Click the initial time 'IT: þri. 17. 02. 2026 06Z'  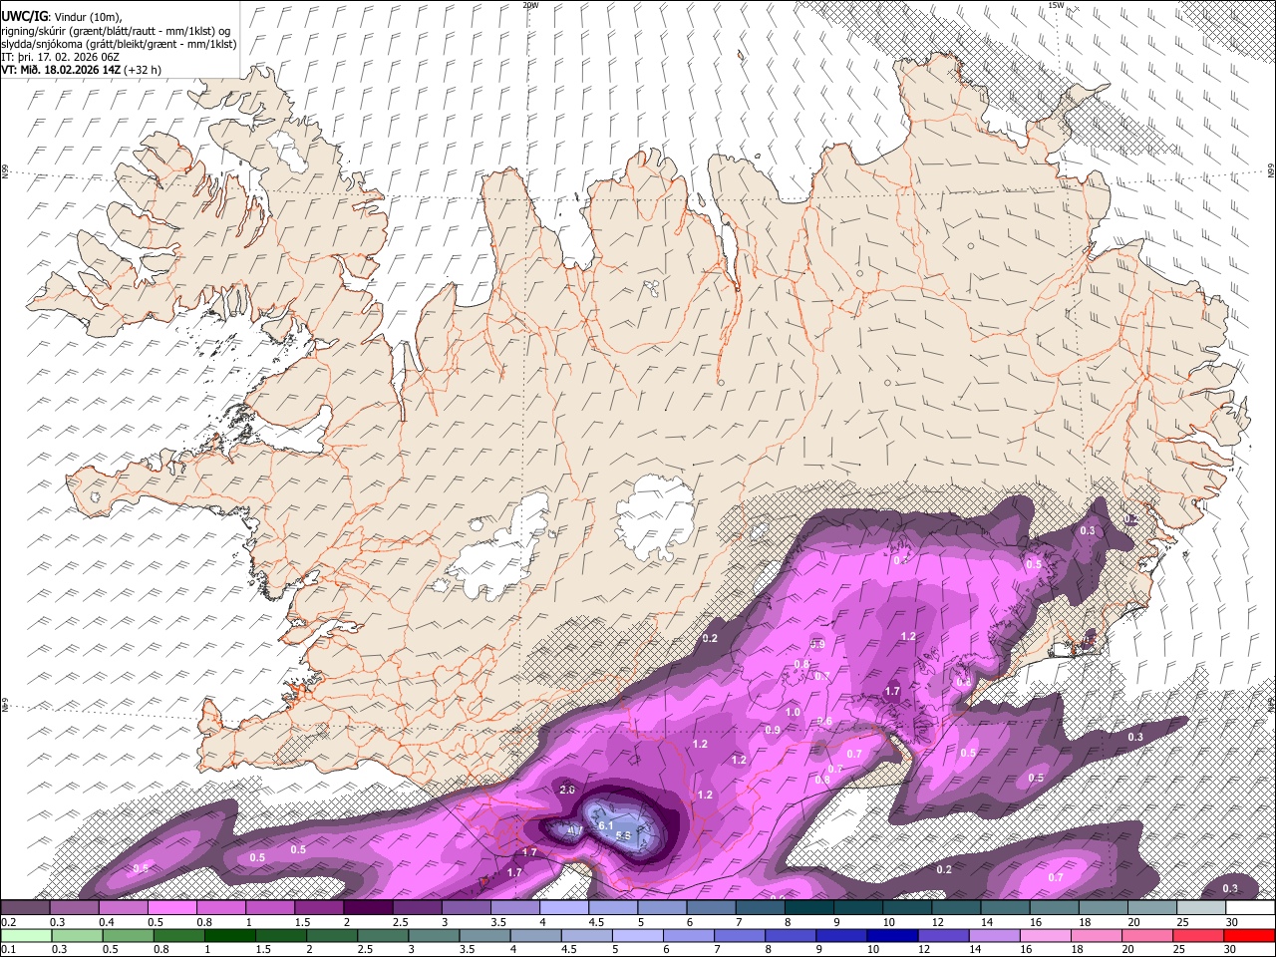[60, 57]
